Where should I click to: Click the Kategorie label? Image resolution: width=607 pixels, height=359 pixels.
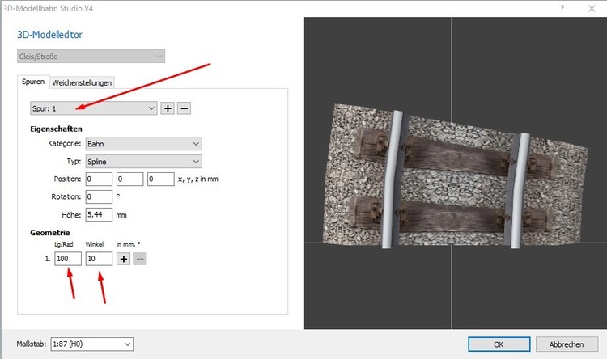coord(65,144)
